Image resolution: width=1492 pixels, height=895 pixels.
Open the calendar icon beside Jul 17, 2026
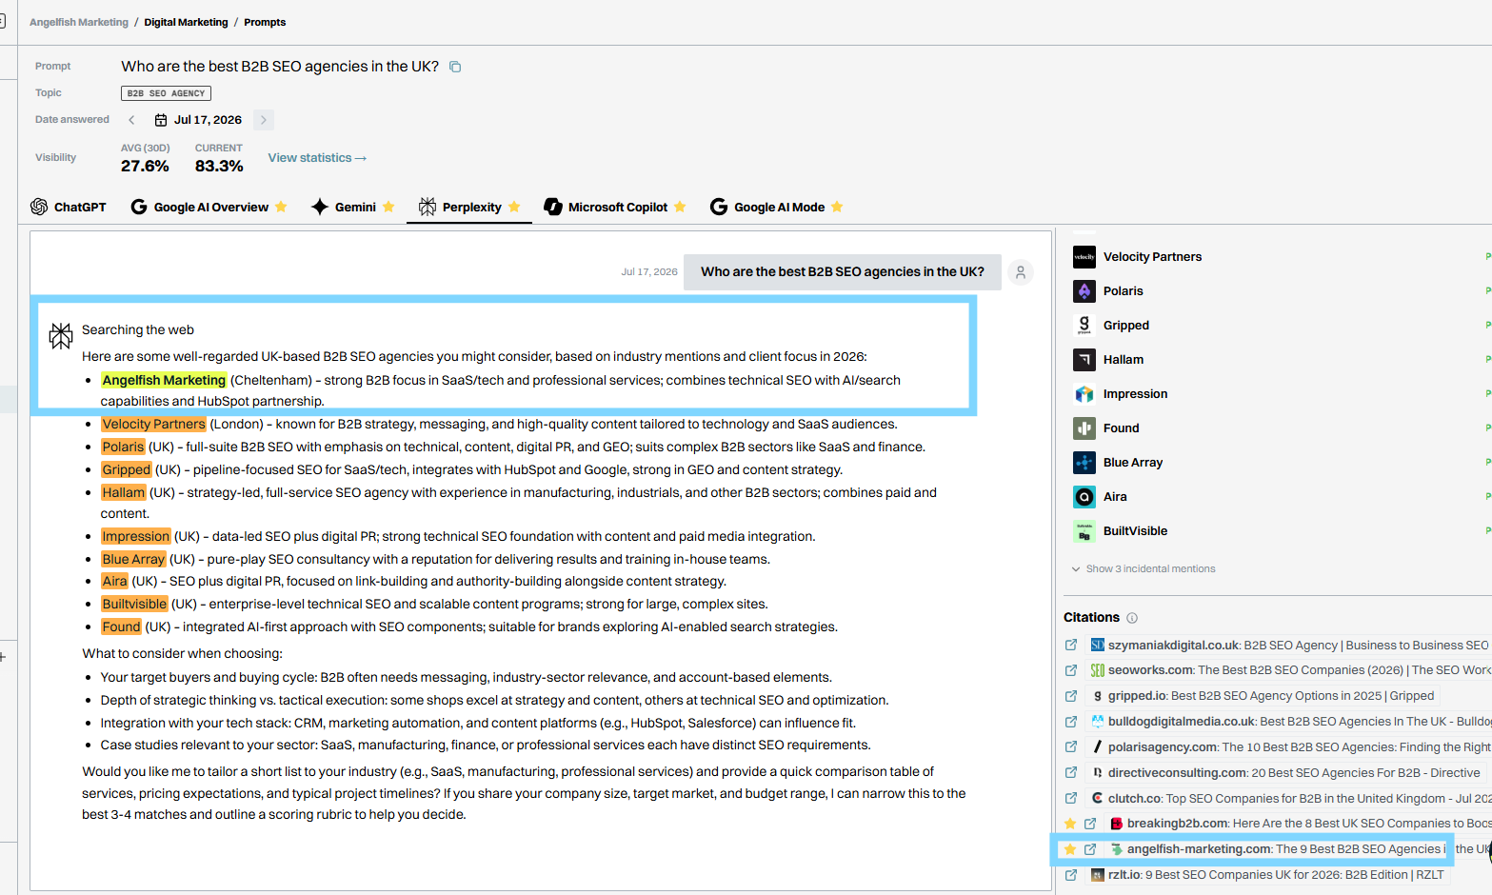[161, 120]
